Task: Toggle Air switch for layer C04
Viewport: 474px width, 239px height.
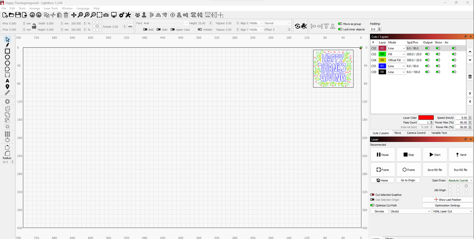Action: [x=454, y=60]
